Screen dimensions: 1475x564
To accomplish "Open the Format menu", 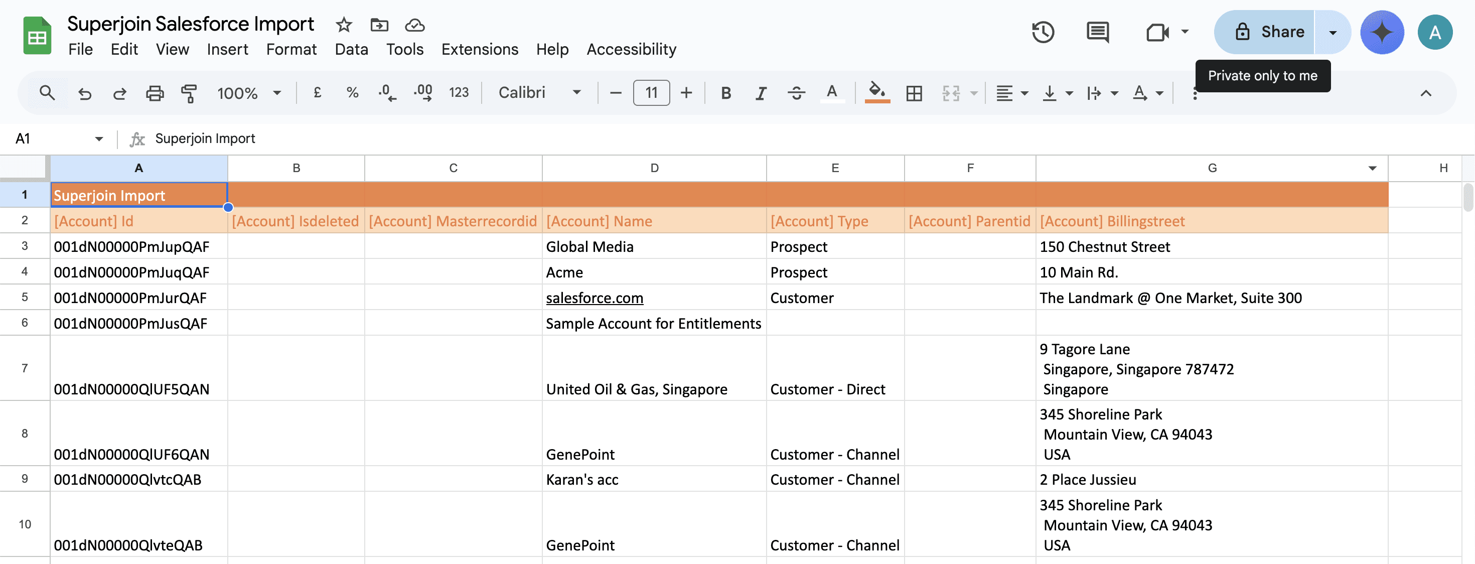I will 291,50.
